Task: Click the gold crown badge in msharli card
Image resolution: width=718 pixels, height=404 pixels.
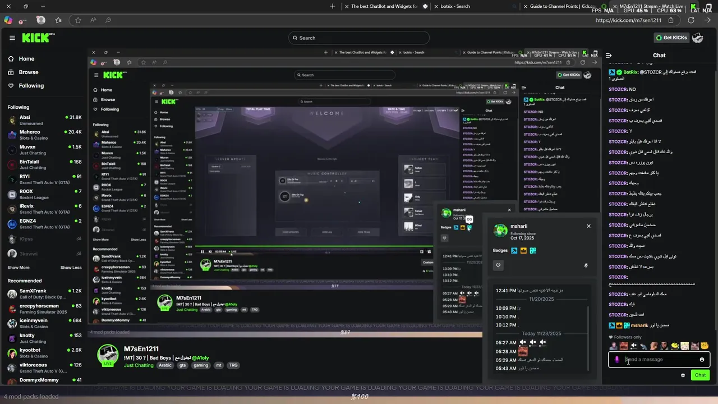Action: tap(523, 250)
